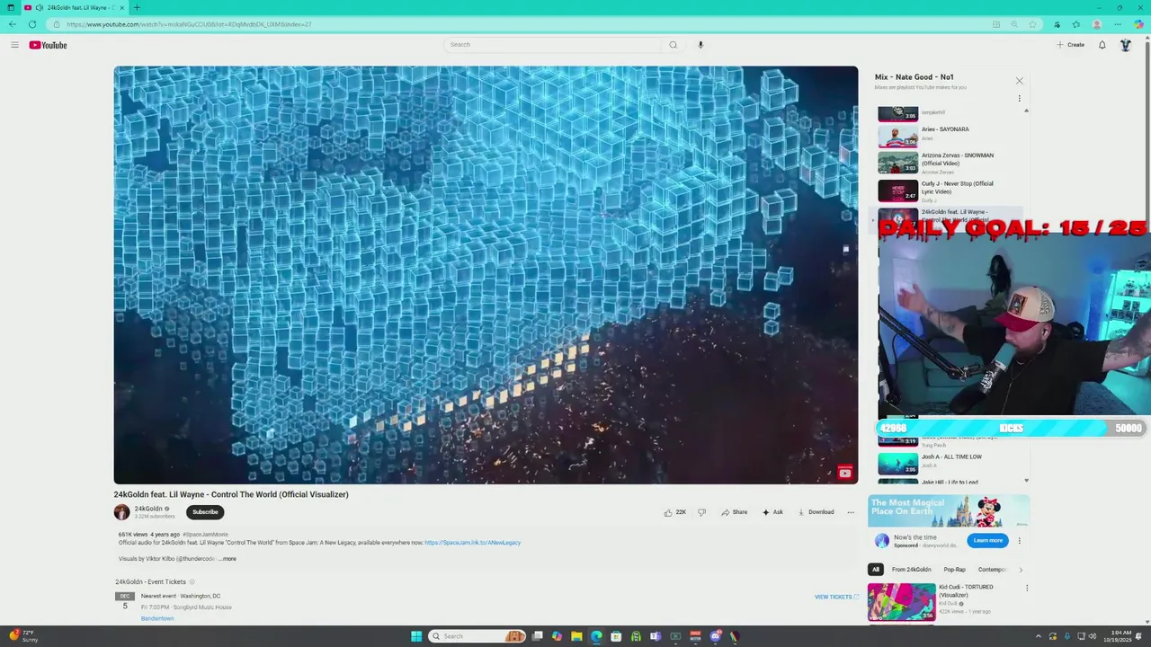1151x647 pixels.
Task: Click the ad's Learn more button
Action: coord(987,540)
